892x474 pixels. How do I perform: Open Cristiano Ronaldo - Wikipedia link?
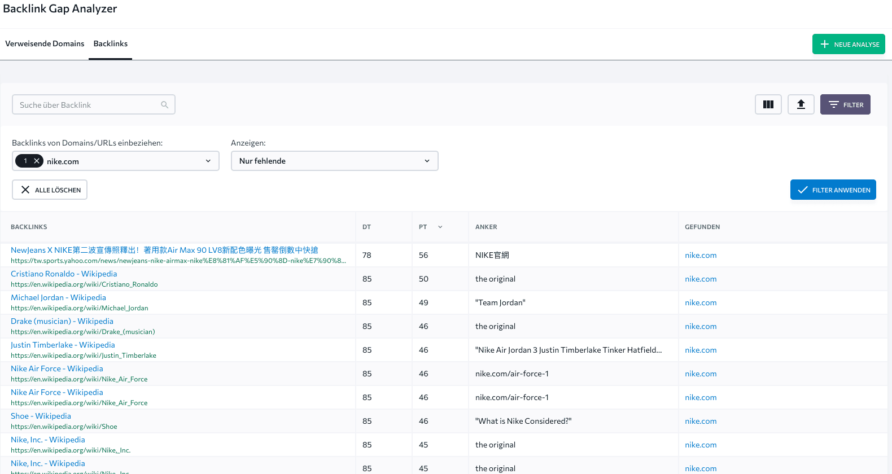64,274
